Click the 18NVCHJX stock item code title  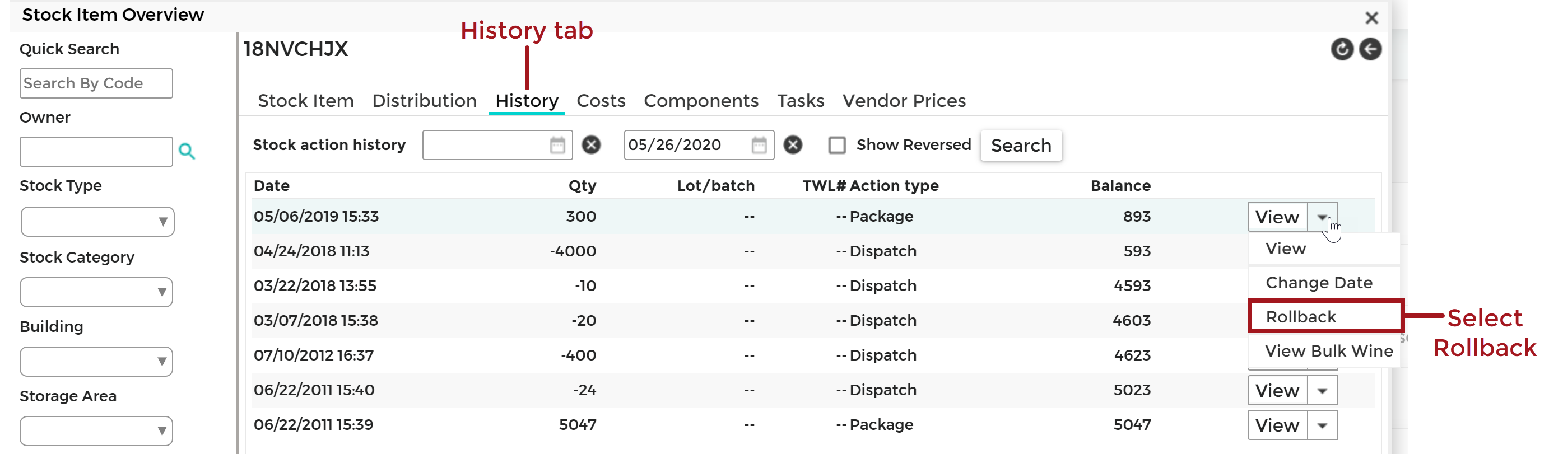(295, 49)
